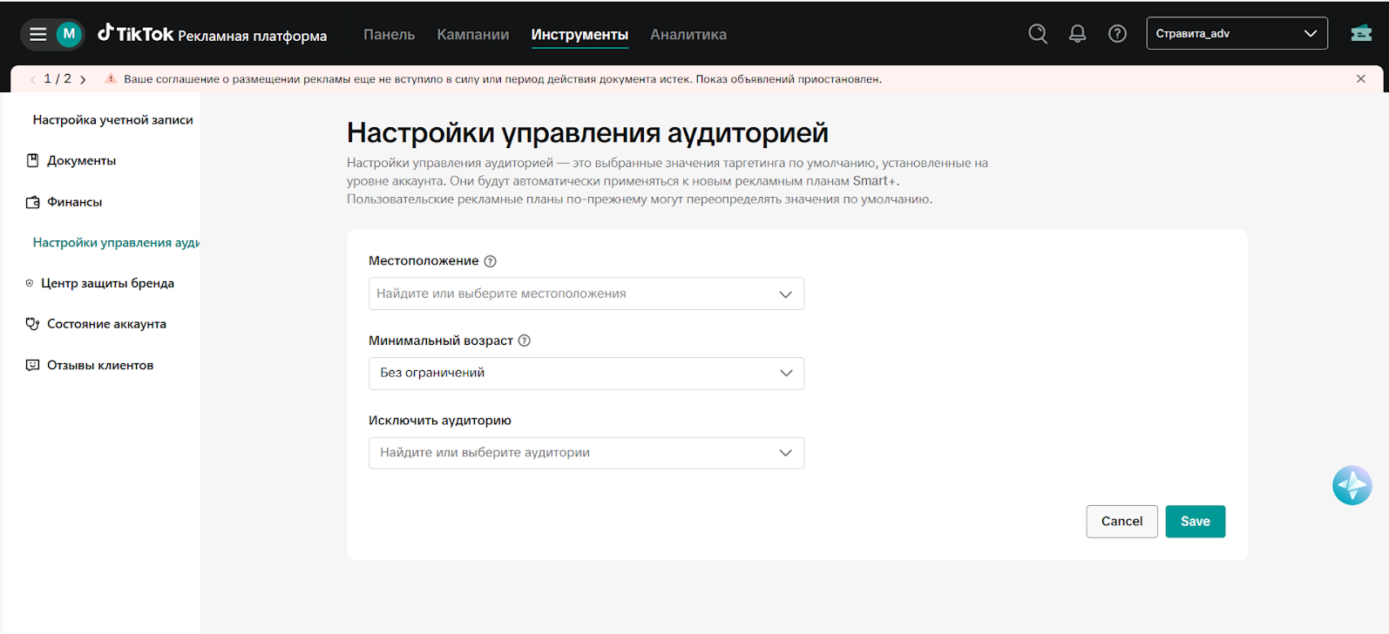Click the help question mark icon

(x=1117, y=34)
